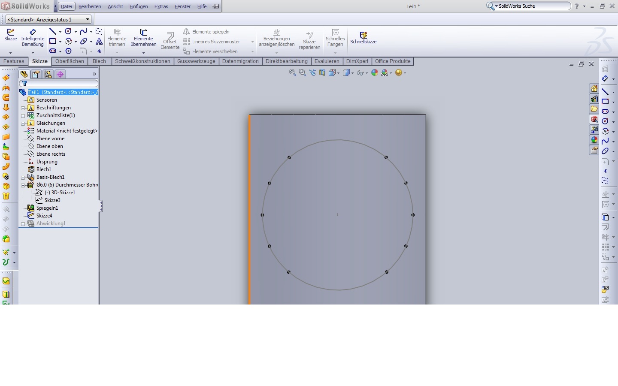Expand the Basis-Blech1 feature node
This screenshot has height=386, width=618.
(x=23, y=177)
